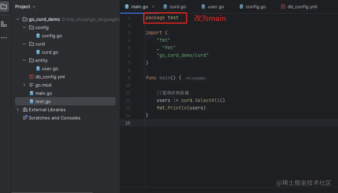The width and height of the screenshot is (338, 193).
Task: Click the gopher icon on curd.go tab
Action: (165, 7)
